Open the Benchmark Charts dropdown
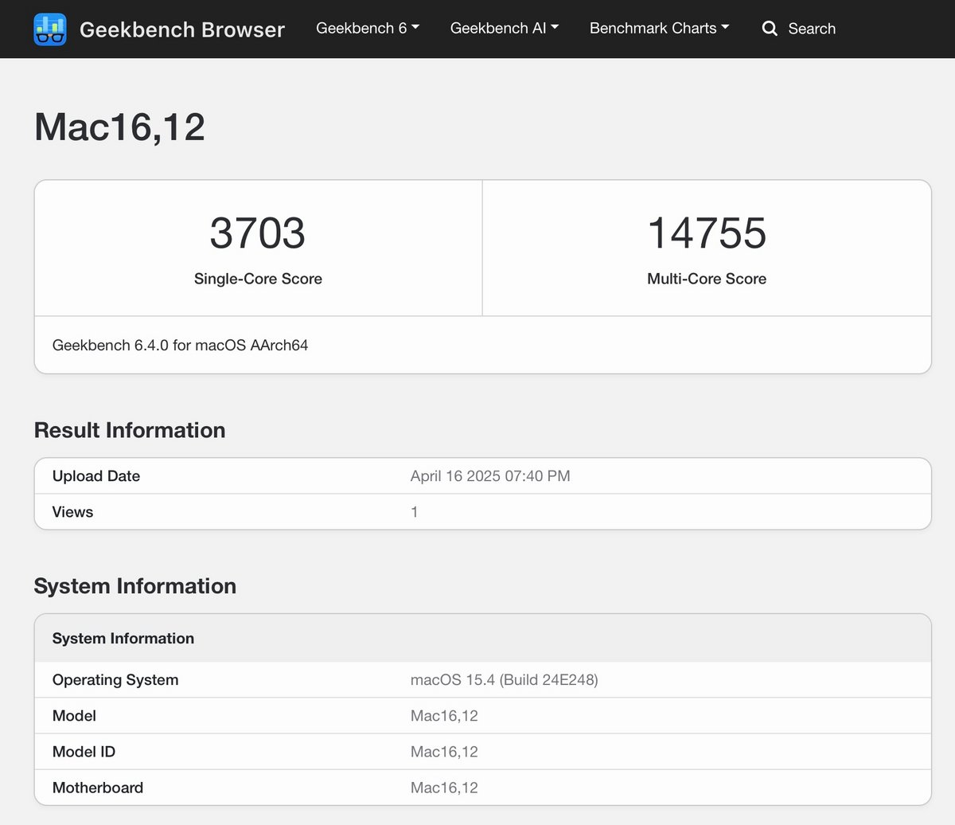Screen dimensions: 955x825 pyautogui.click(x=660, y=28)
